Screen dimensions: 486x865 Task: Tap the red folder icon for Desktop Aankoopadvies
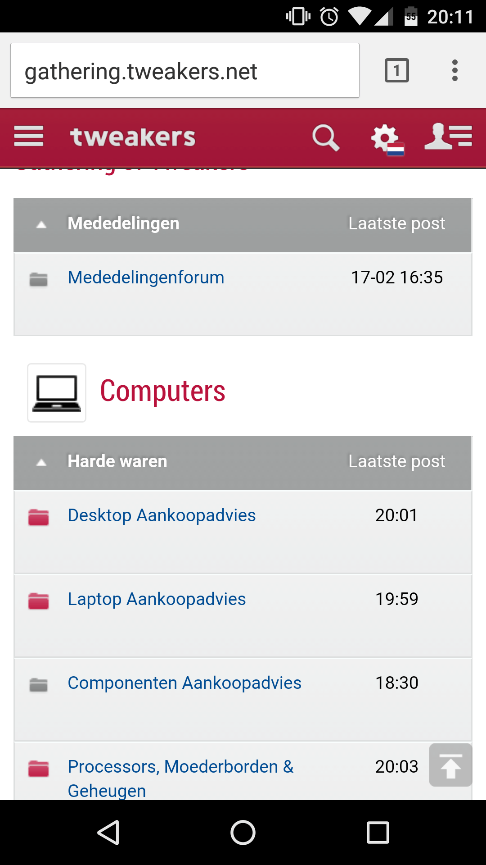tap(39, 517)
